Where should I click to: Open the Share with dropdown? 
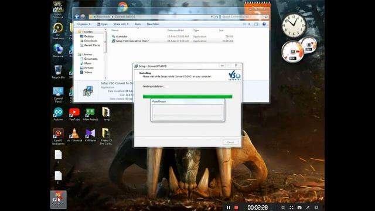121,24
